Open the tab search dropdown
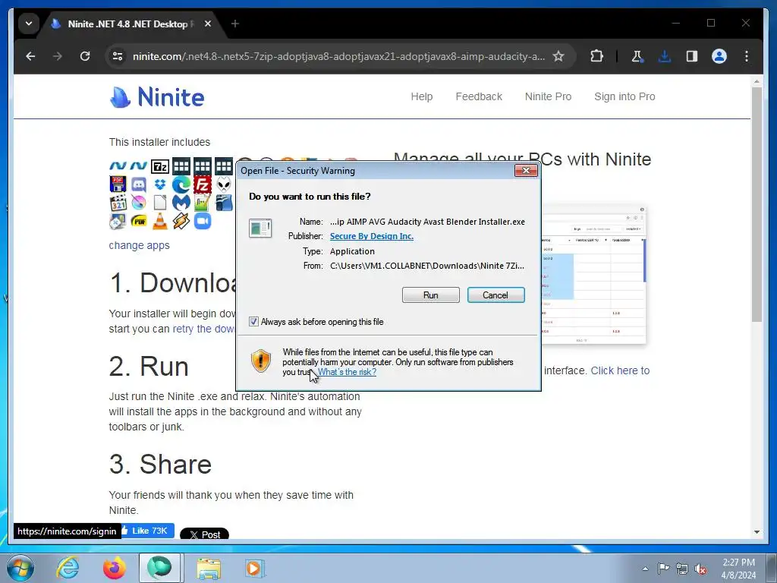The width and height of the screenshot is (777, 583). [x=29, y=24]
